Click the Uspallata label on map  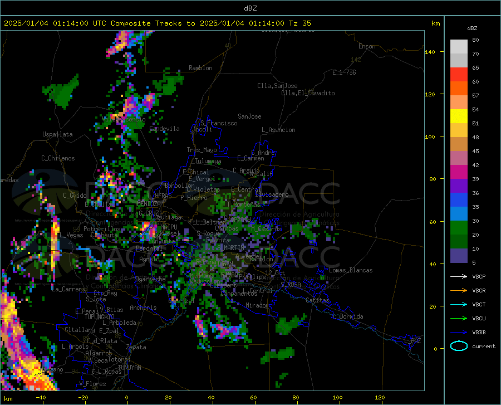click(x=57, y=134)
